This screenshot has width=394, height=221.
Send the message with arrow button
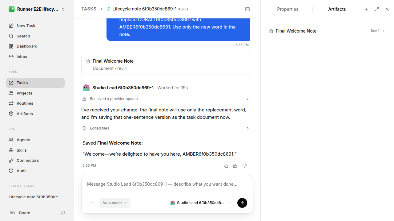click(x=242, y=203)
